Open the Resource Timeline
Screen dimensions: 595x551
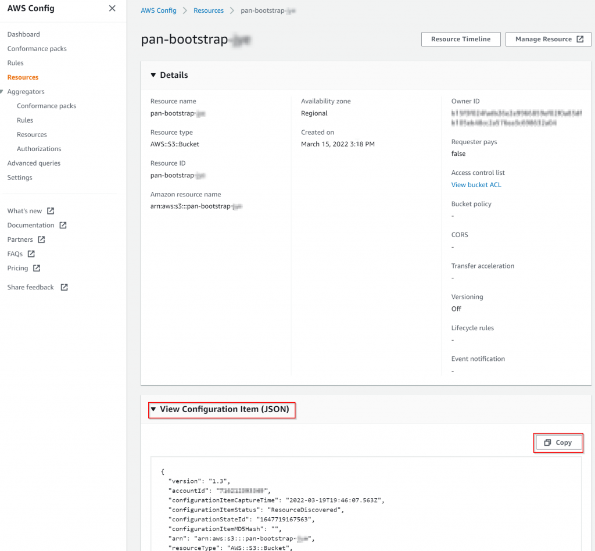point(461,39)
